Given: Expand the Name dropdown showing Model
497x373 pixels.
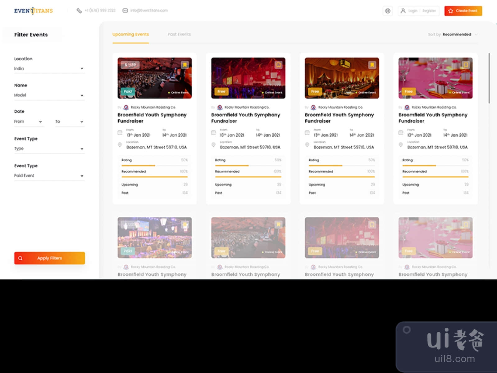Looking at the screenshot, I should [49, 95].
